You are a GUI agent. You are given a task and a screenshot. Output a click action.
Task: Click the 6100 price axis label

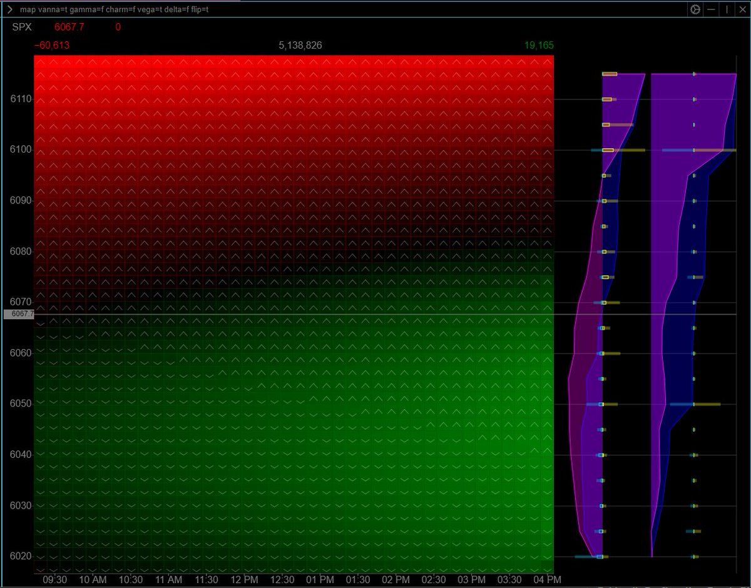click(x=21, y=150)
